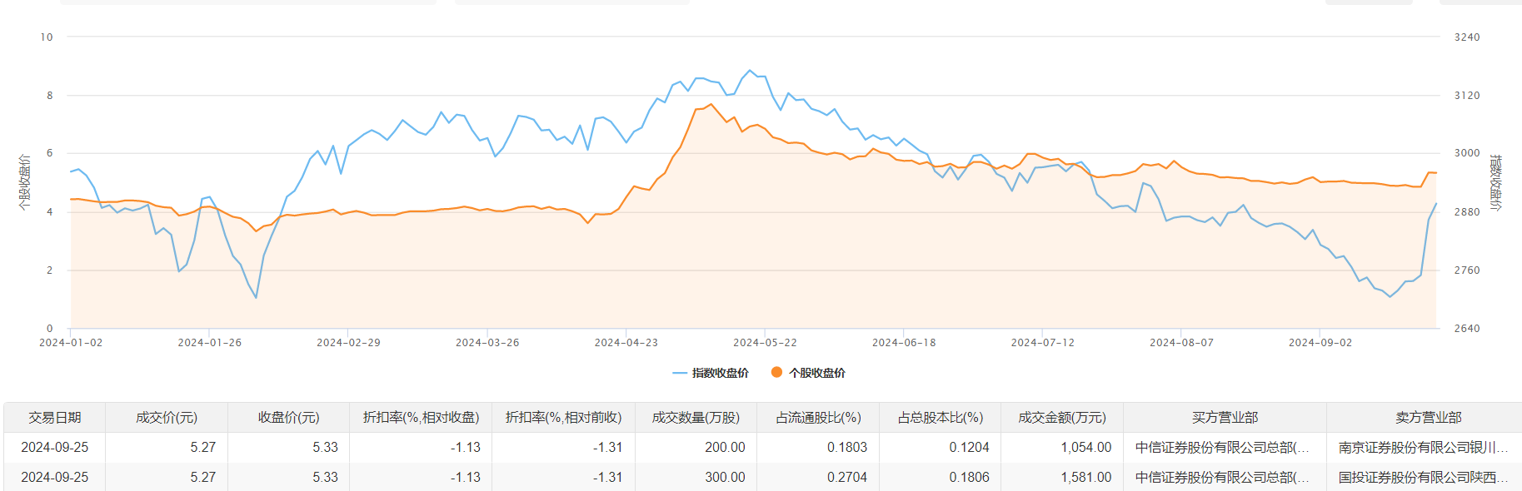Open 南京证券股份有限公司银川 seller link
This screenshot has height=491, width=1522.
click(x=1423, y=448)
